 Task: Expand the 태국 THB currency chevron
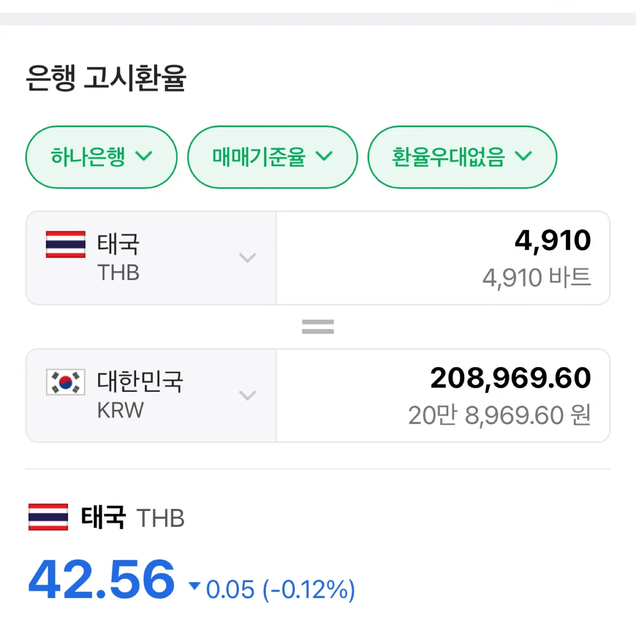click(x=247, y=258)
